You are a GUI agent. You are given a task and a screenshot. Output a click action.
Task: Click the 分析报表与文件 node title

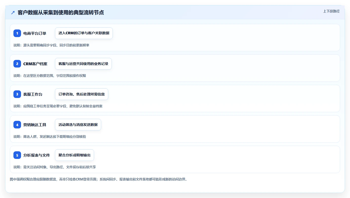point(37,155)
